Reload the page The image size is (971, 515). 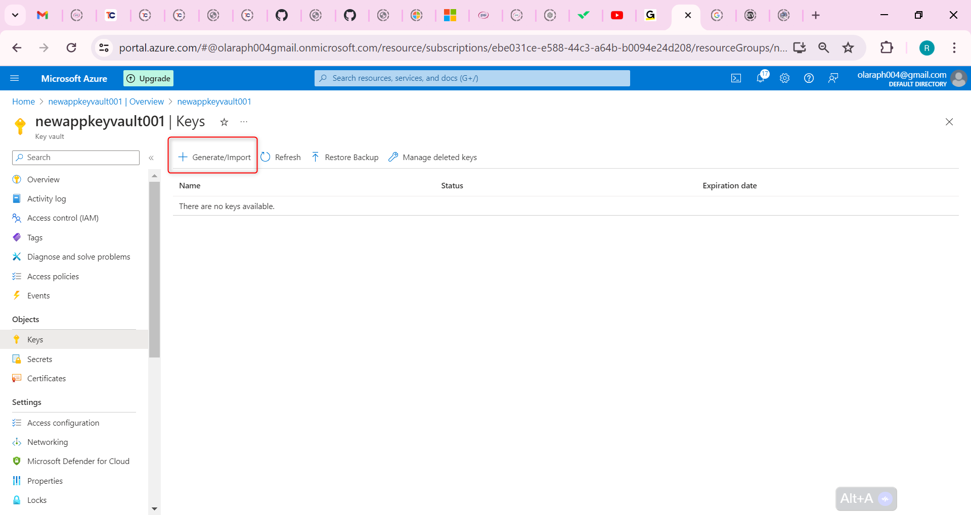71,48
